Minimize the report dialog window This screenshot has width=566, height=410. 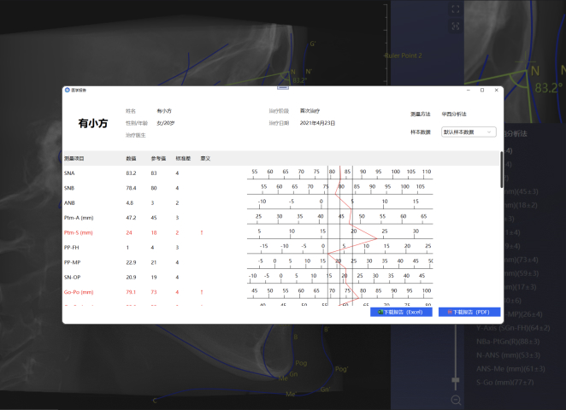[x=469, y=91]
